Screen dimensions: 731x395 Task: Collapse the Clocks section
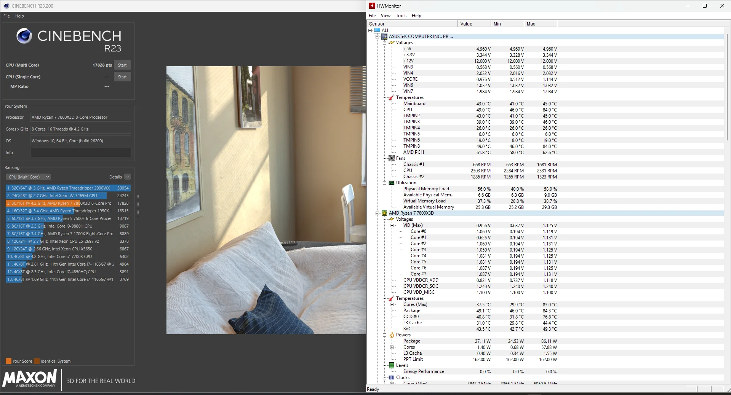point(384,377)
